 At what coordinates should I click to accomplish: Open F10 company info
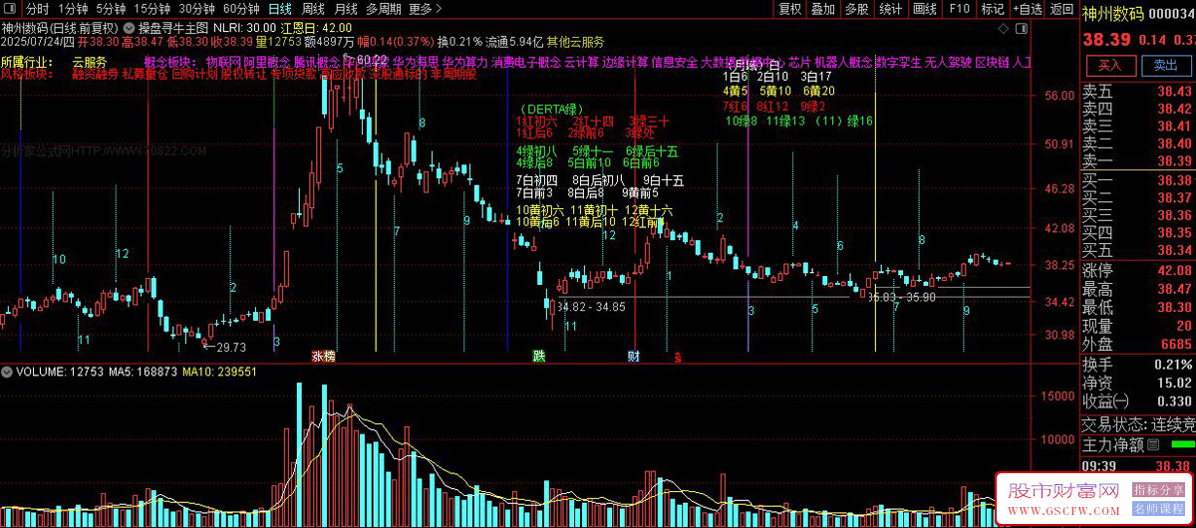(959, 9)
